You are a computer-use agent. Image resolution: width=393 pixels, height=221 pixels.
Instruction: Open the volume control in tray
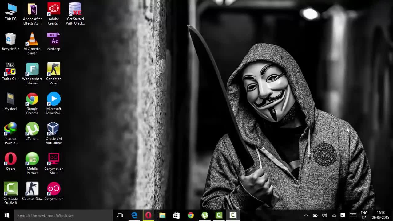point(324,215)
